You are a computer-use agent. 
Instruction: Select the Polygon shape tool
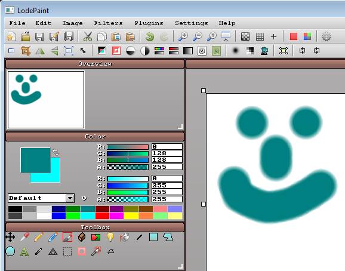point(168,237)
